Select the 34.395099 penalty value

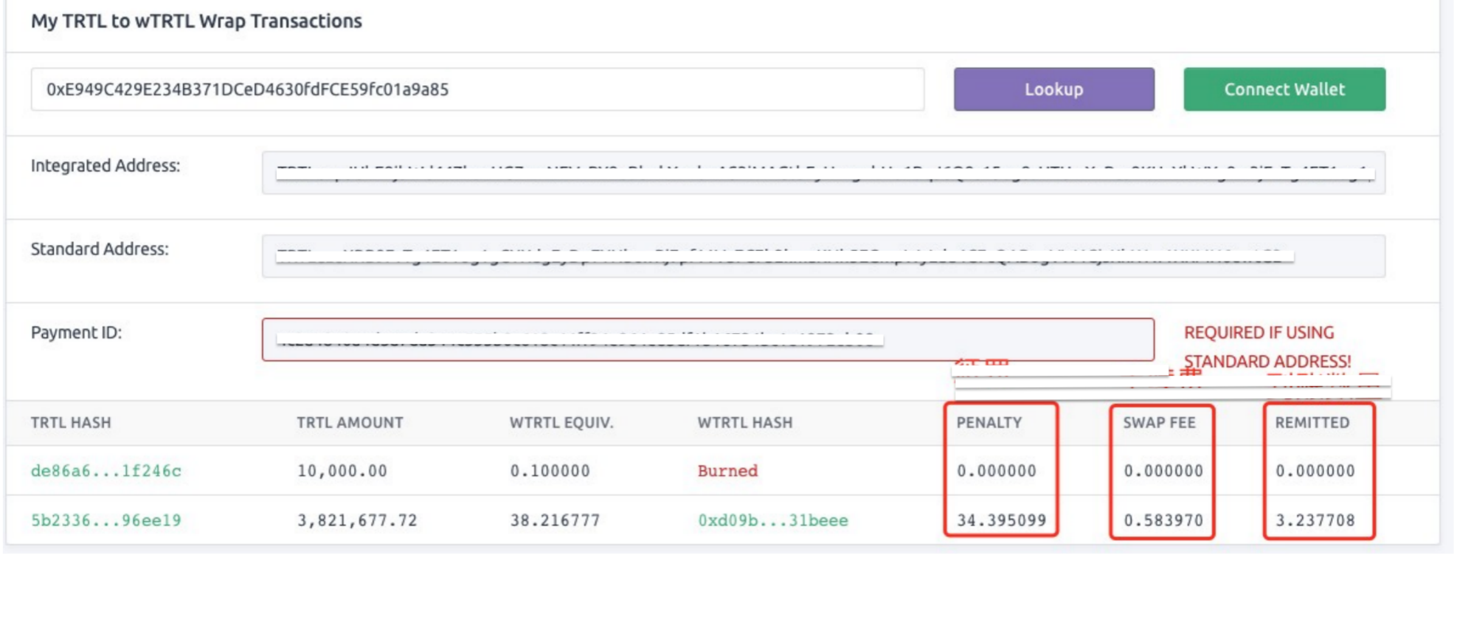point(1001,521)
